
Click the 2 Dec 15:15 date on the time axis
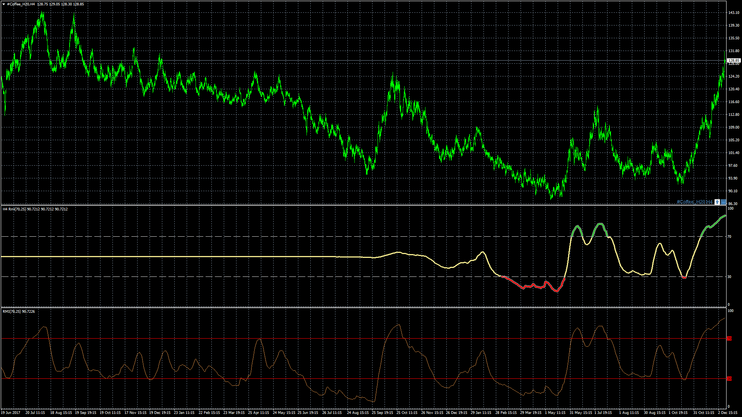727,413
